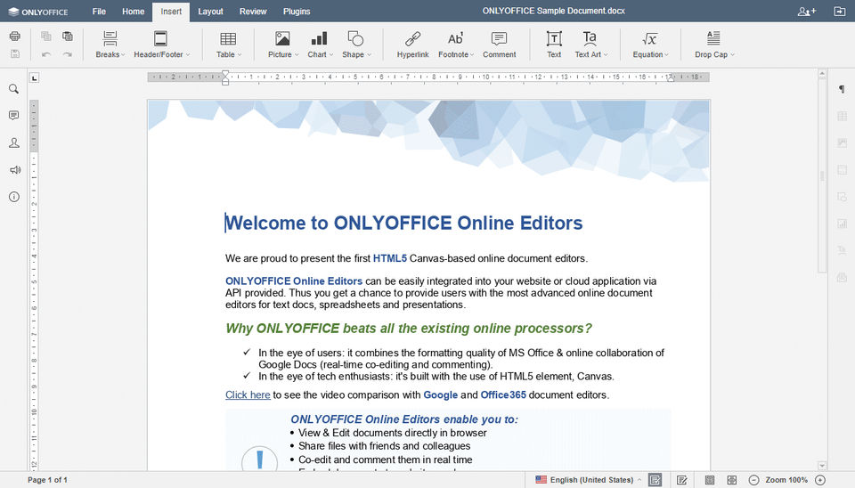
Task: Click the vertical scrollbar thumb
Action: coord(822,176)
